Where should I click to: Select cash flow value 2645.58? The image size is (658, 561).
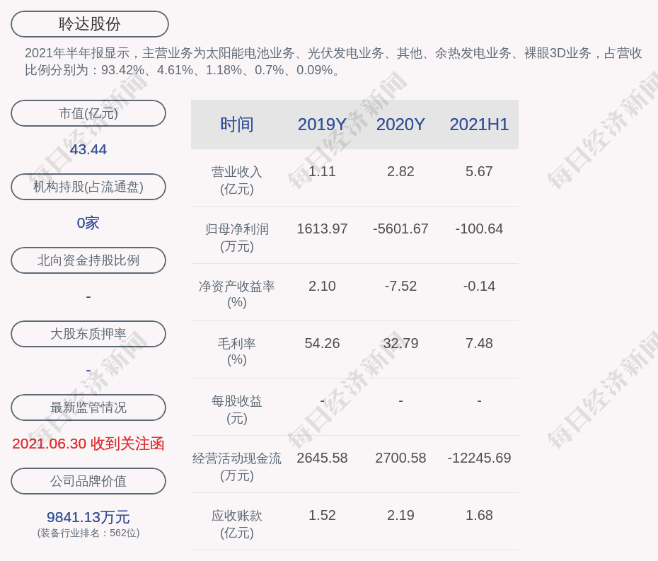point(322,458)
